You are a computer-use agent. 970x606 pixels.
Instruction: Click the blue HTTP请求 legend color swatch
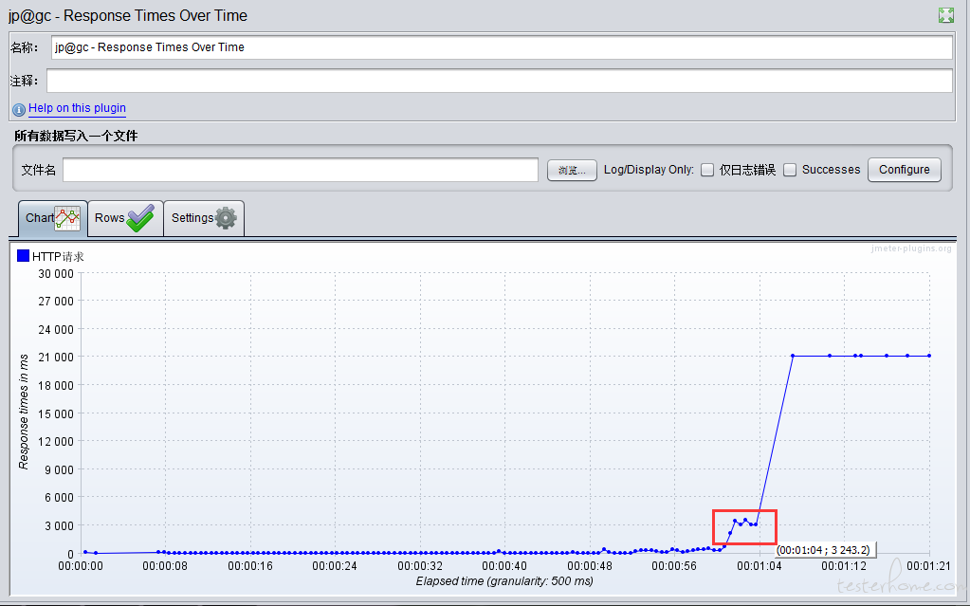[23, 255]
